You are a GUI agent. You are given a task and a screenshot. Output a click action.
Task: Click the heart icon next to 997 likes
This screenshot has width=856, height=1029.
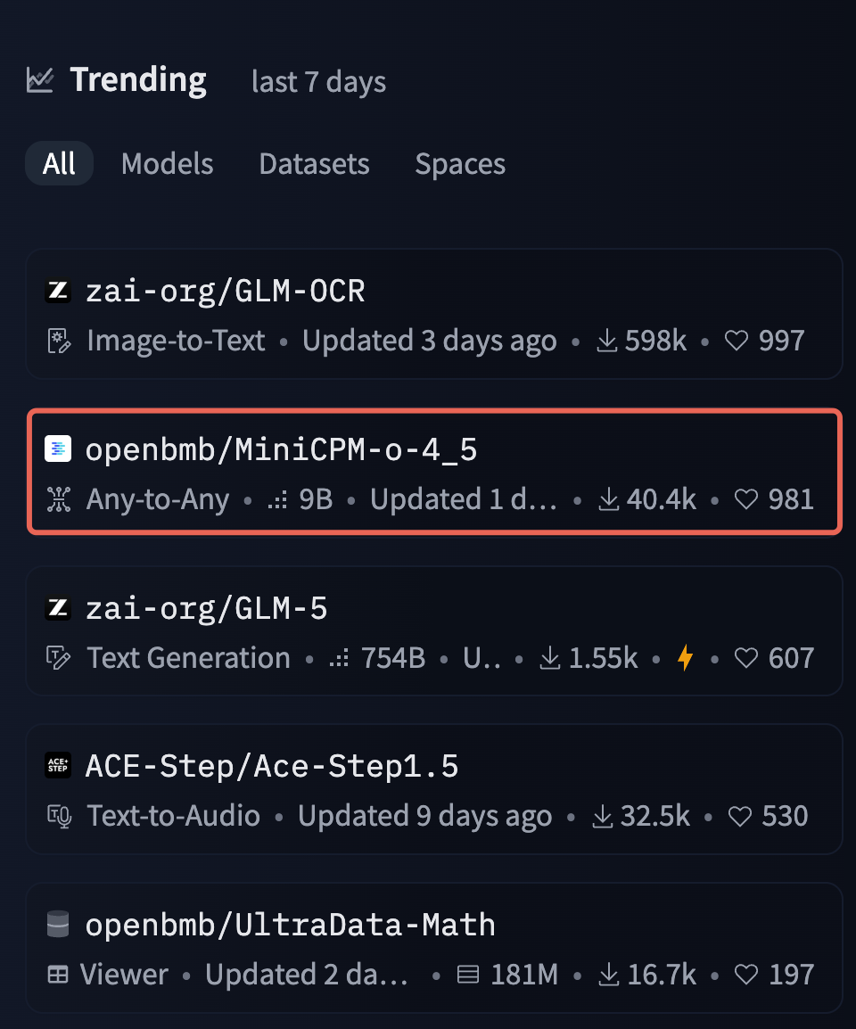click(x=736, y=340)
